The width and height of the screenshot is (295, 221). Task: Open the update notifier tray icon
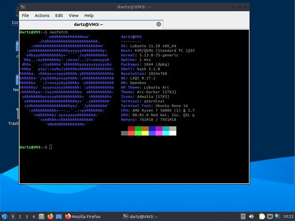click(277, 216)
